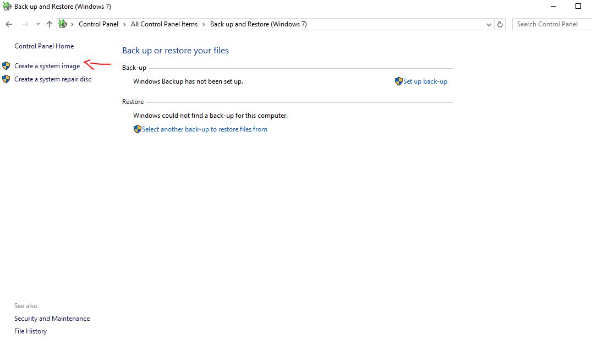Expand the chevron after the address bar icon
The width and height of the screenshot is (592, 345).
click(72, 24)
